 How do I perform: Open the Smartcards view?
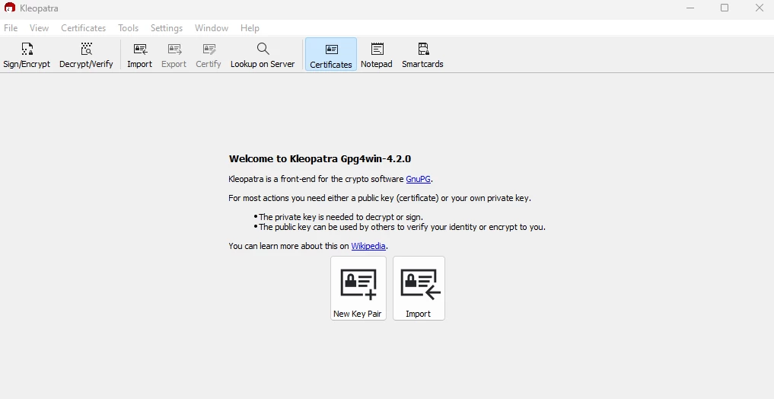422,56
